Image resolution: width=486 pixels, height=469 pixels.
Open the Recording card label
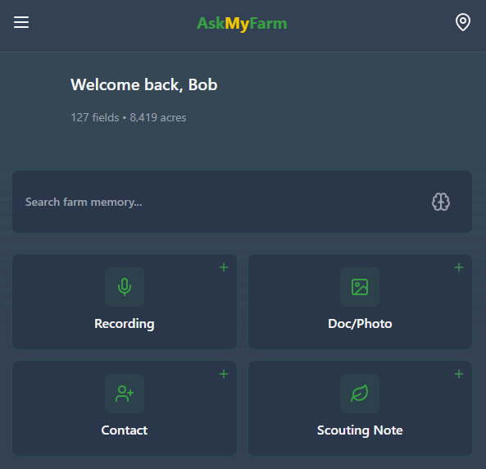[125, 324]
